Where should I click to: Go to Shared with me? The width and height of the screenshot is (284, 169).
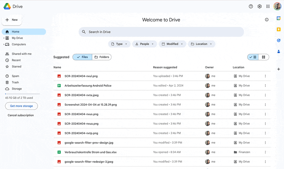pyautogui.click(x=21, y=54)
